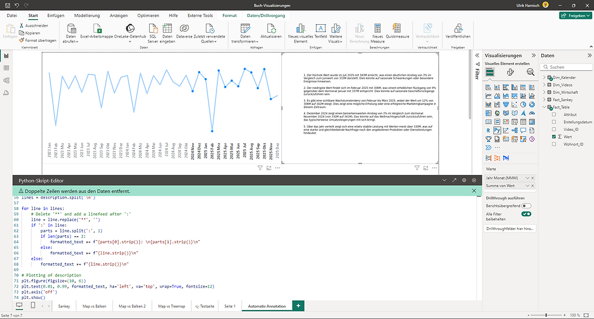The image size is (594, 319).
Task: Remove Jahr Monat (MMM) from Werte
Action: click(x=533, y=178)
